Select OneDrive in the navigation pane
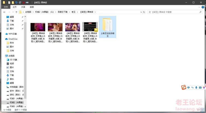 coord(13,39)
